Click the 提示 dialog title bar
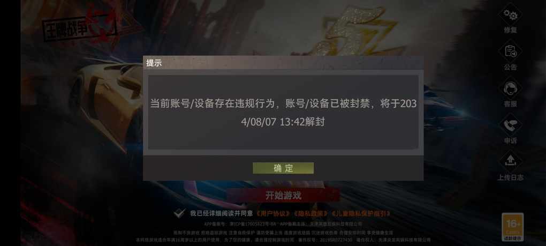This screenshot has height=246, width=546. pos(283,63)
